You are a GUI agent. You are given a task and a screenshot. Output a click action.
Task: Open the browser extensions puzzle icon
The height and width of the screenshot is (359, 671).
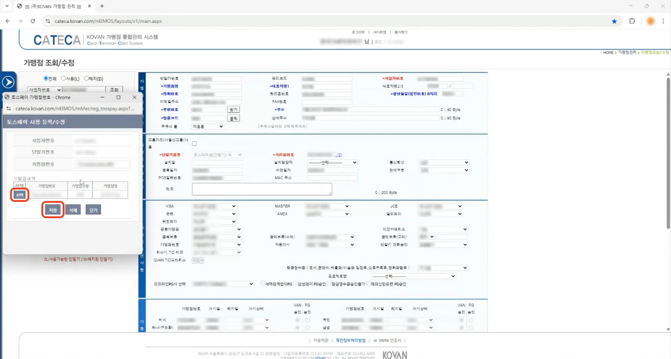(632, 21)
